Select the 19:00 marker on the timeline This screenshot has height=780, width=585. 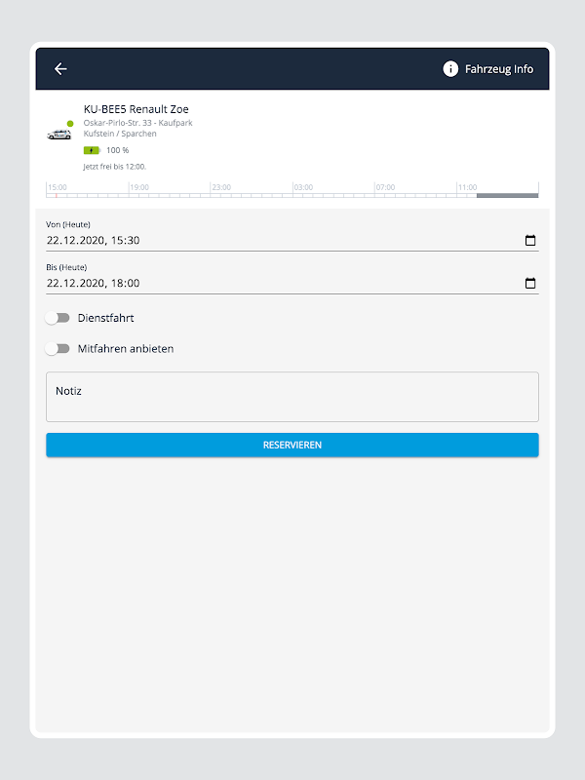(139, 187)
